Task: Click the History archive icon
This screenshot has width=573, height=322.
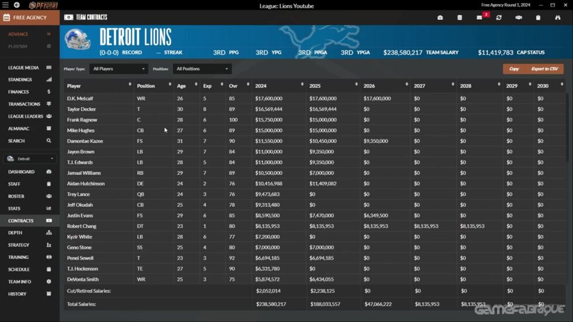Action: coord(49,294)
